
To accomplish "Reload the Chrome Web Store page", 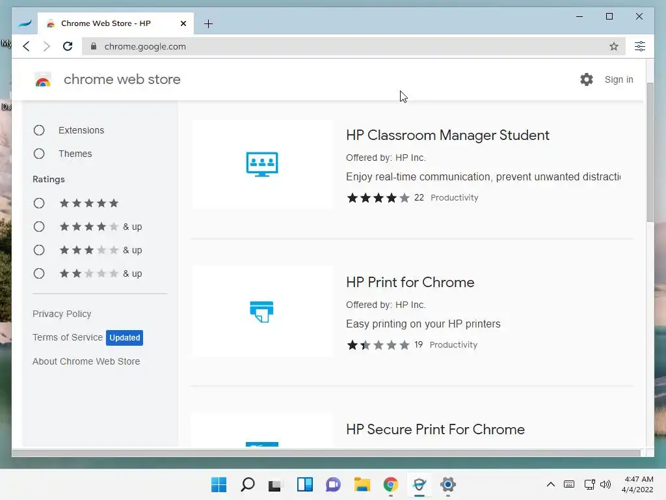I will point(68,46).
